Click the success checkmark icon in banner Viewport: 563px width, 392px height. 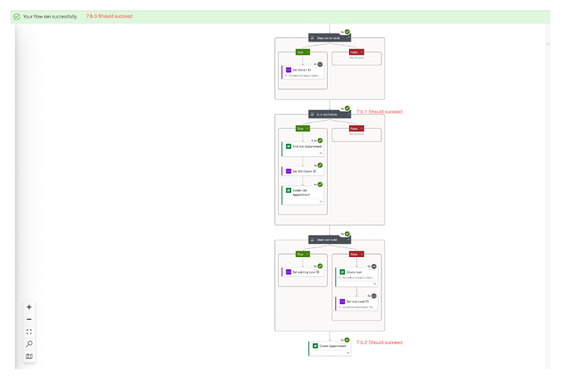pyautogui.click(x=17, y=17)
